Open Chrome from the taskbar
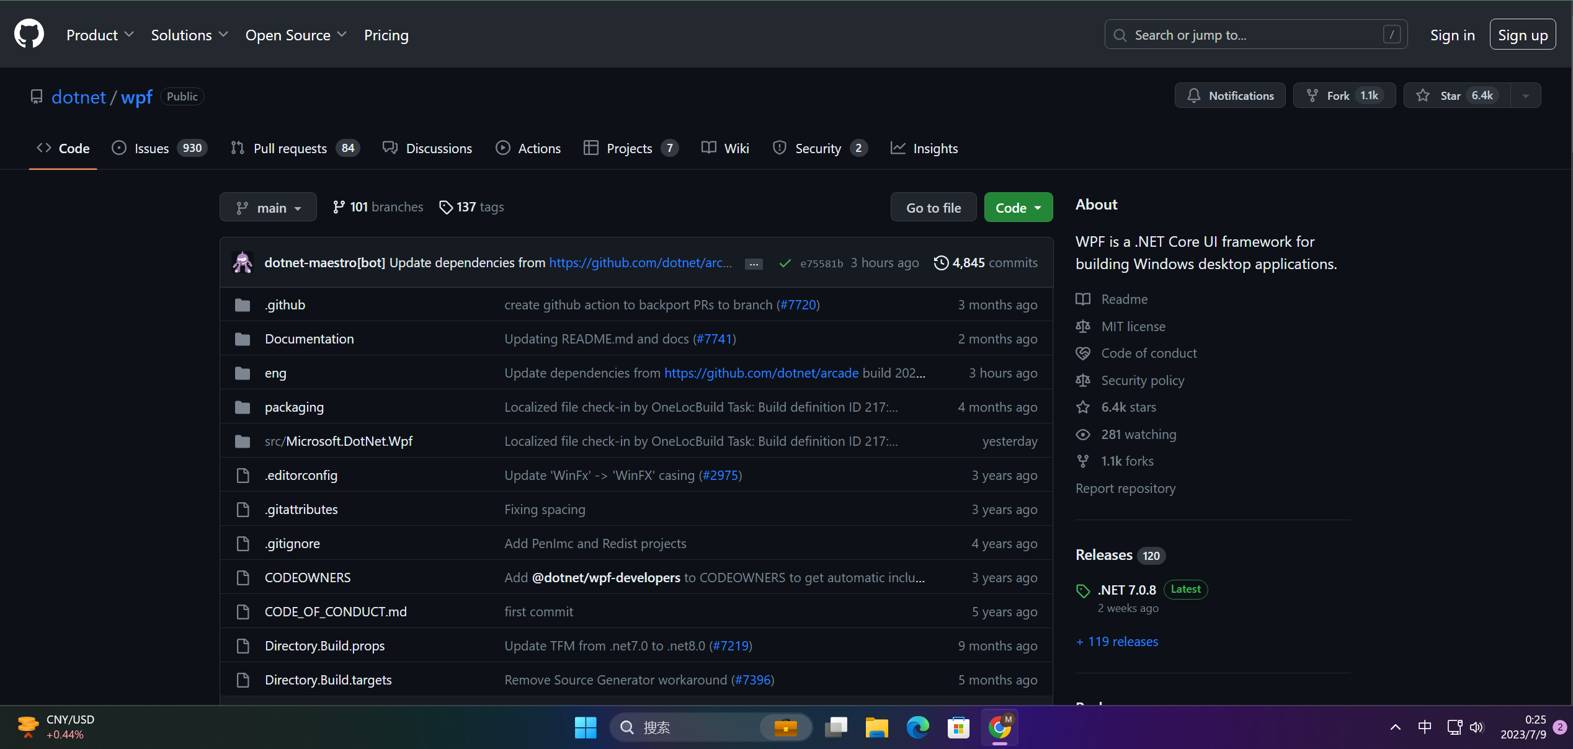 point(999,727)
